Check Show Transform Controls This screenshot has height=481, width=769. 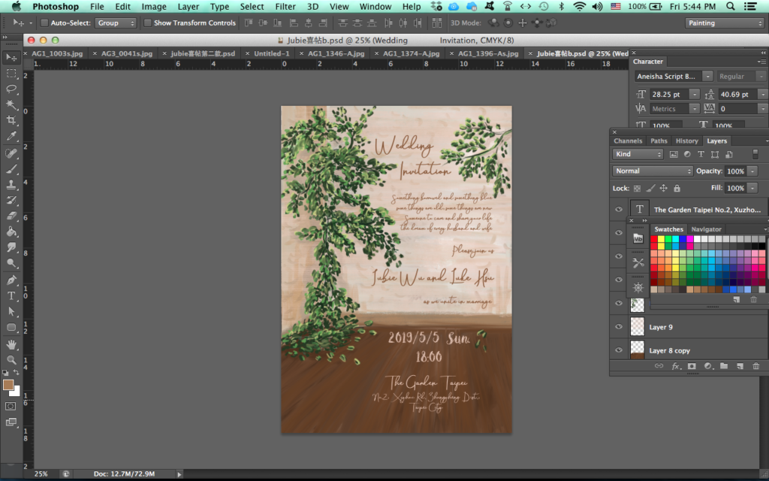point(147,23)
